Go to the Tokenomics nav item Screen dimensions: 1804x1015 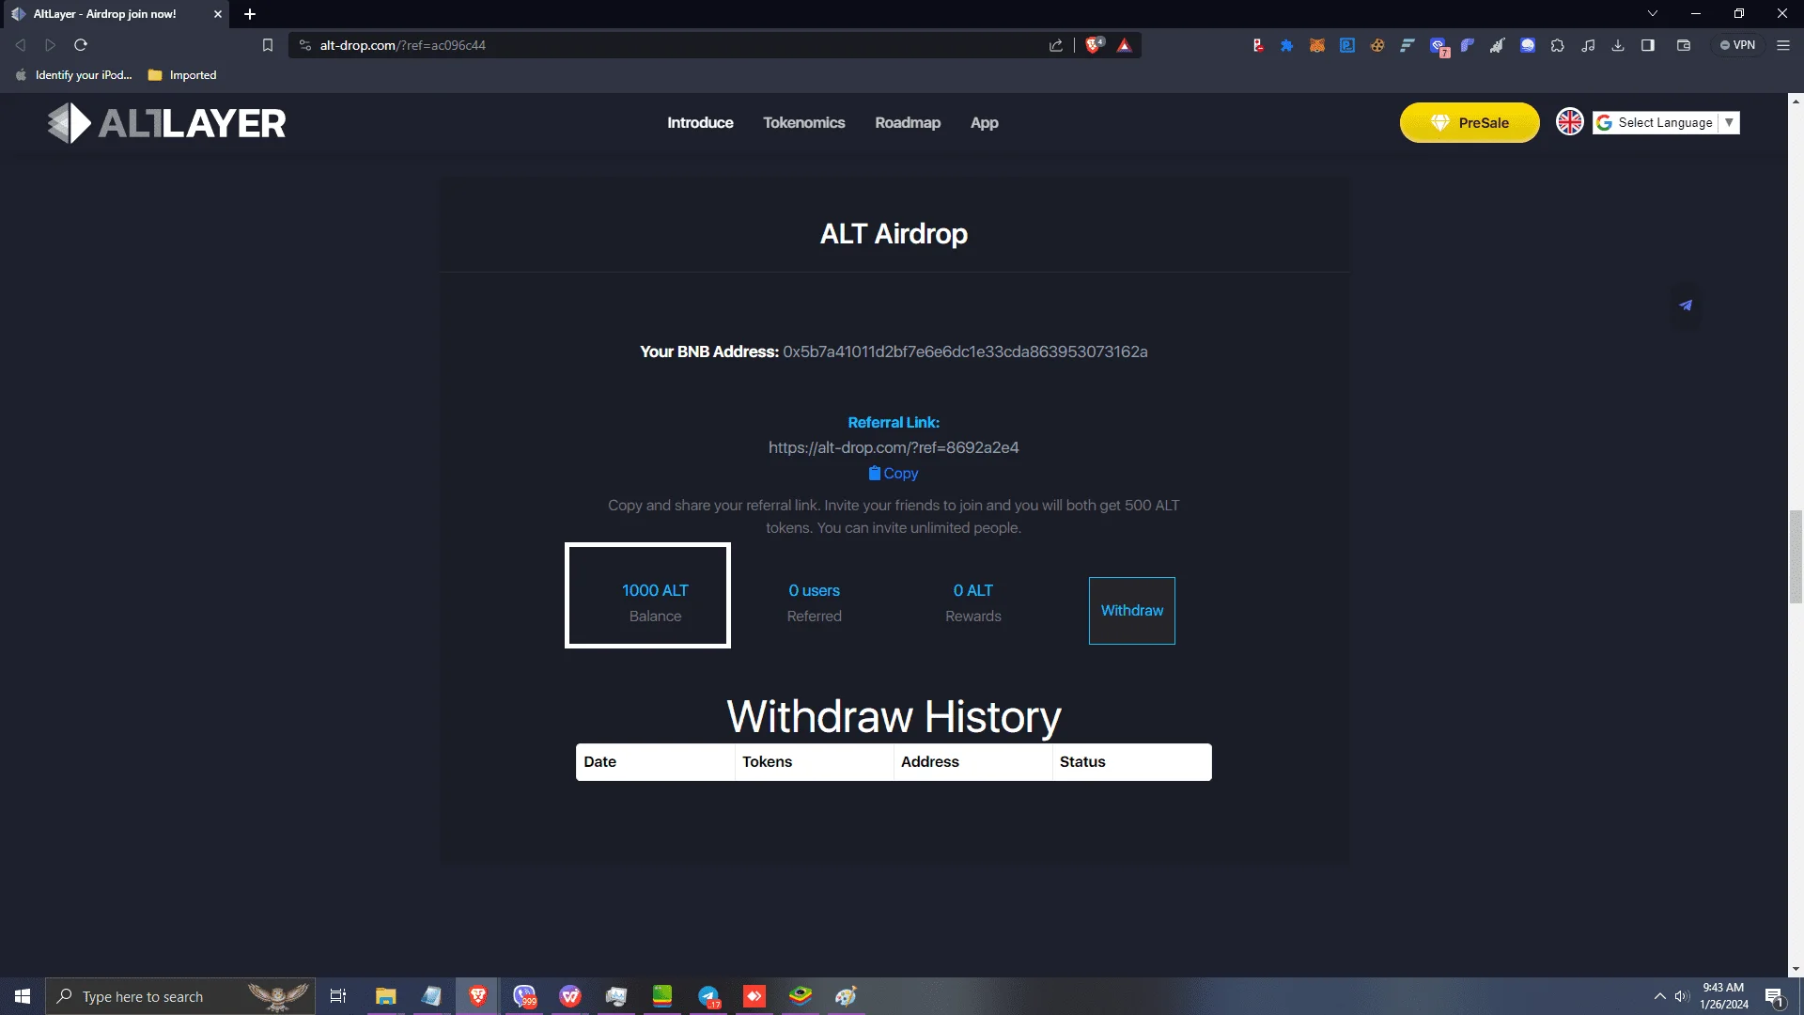tap(803, 123)
